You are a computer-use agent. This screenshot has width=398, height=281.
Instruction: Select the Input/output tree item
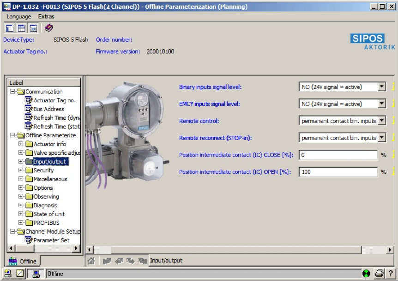pos(50,162)
